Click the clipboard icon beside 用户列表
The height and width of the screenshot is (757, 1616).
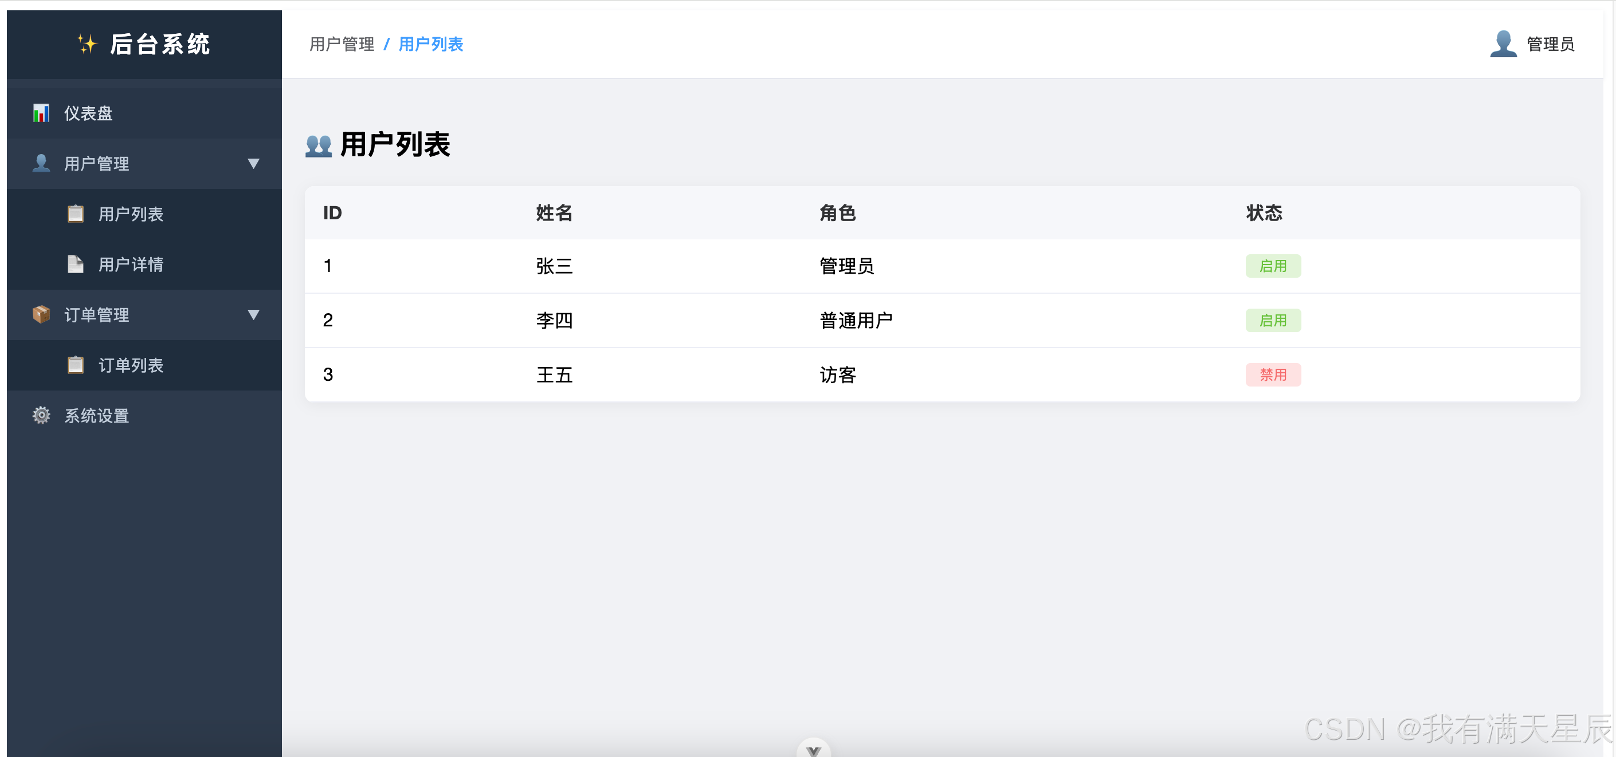[x=75, y=214]
